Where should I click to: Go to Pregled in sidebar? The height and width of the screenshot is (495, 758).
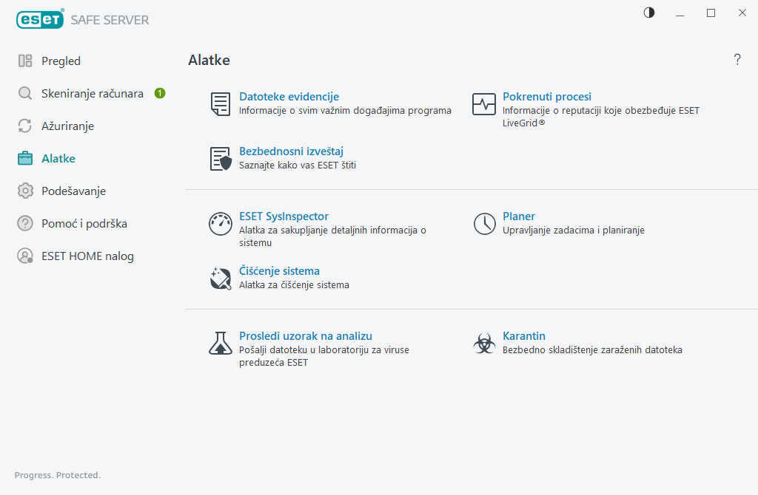[61, 61]
